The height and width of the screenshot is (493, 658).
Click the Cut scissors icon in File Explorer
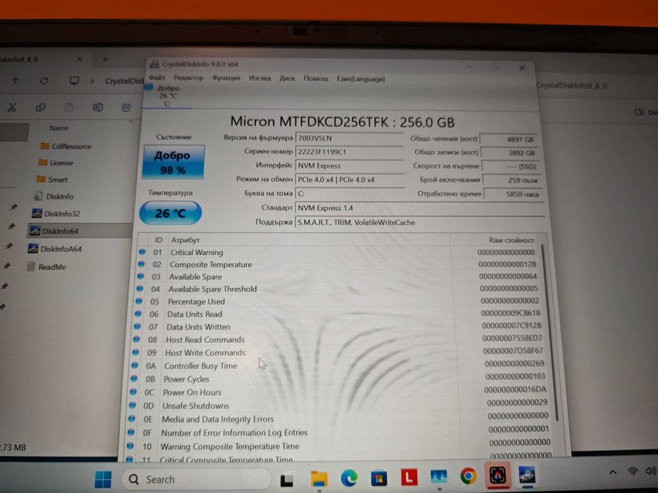(12, 107)
